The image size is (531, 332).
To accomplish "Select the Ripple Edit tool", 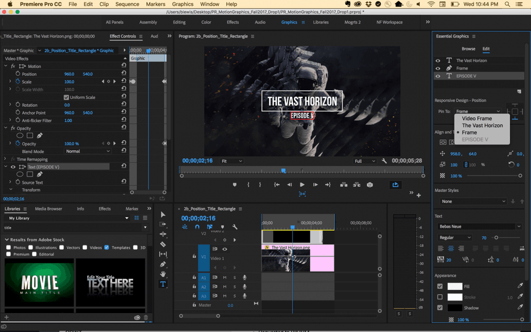I will click(x=163, y=234).
